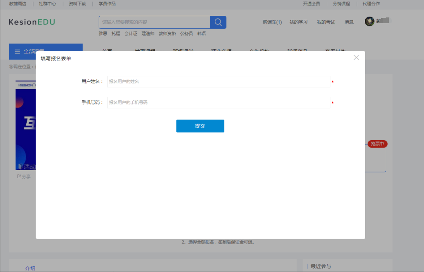Close the registration form dialog
This screenshot has height=272, width=424.
point(356,57)
